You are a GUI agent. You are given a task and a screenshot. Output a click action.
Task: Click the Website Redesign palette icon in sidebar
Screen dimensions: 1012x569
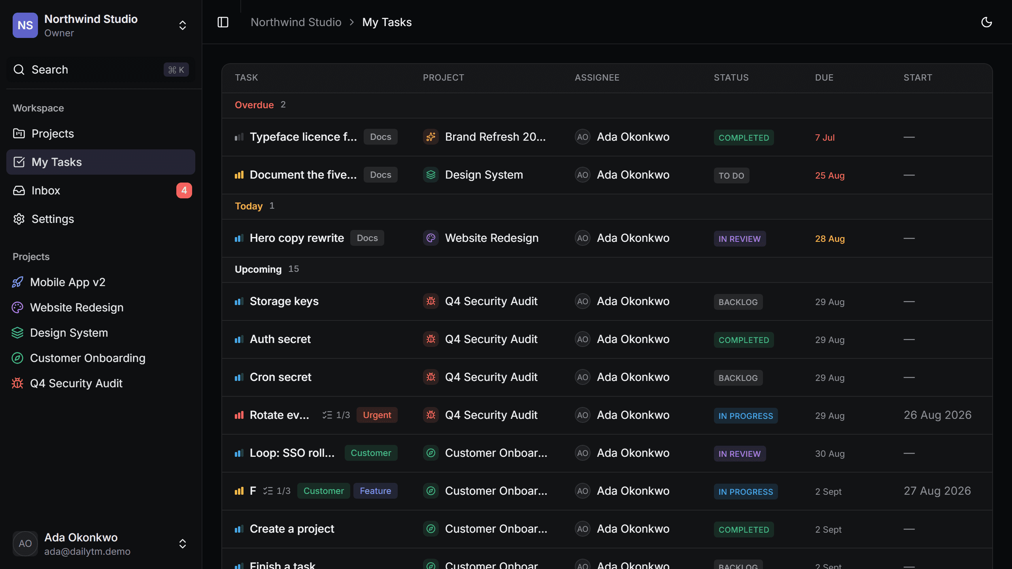pyautogui.click(x=17, y=307)
